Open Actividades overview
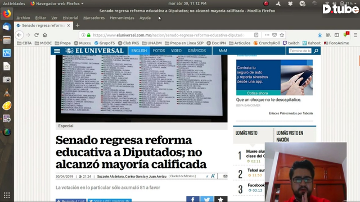This screenshot has height=202, width=360. 14,3
